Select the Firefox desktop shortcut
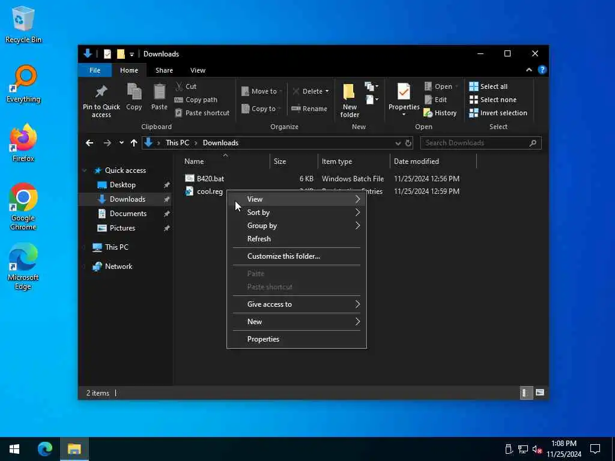 tap(23, 143)
